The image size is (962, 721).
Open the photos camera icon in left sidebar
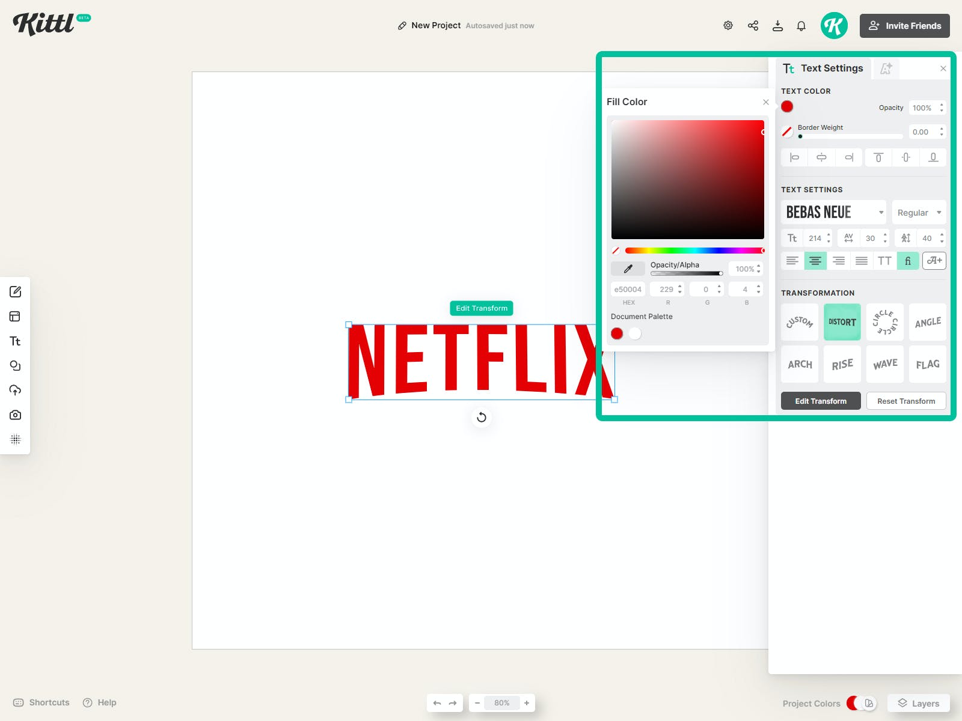(16, 415)
